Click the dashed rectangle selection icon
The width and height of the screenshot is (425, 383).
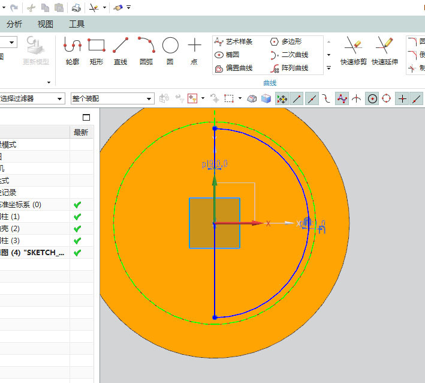(x=229, y=98)
